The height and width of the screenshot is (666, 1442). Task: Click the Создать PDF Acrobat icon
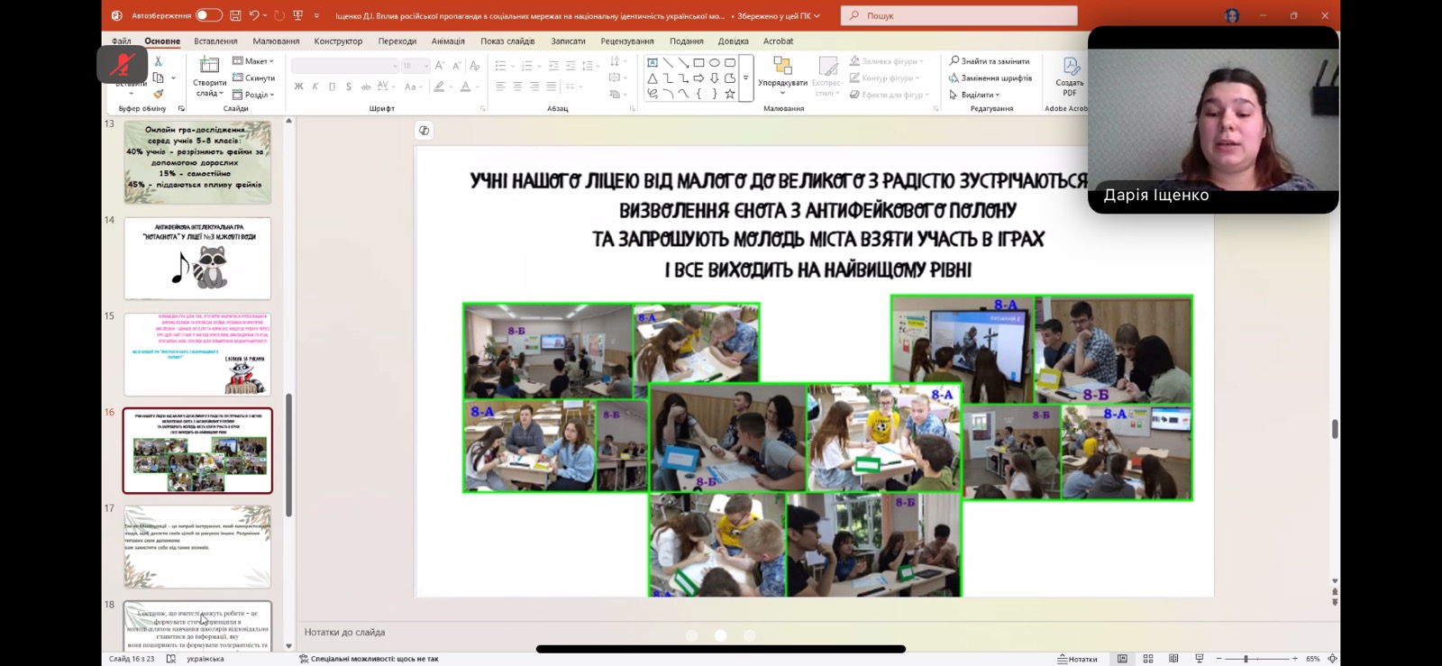click(1071, 67)
